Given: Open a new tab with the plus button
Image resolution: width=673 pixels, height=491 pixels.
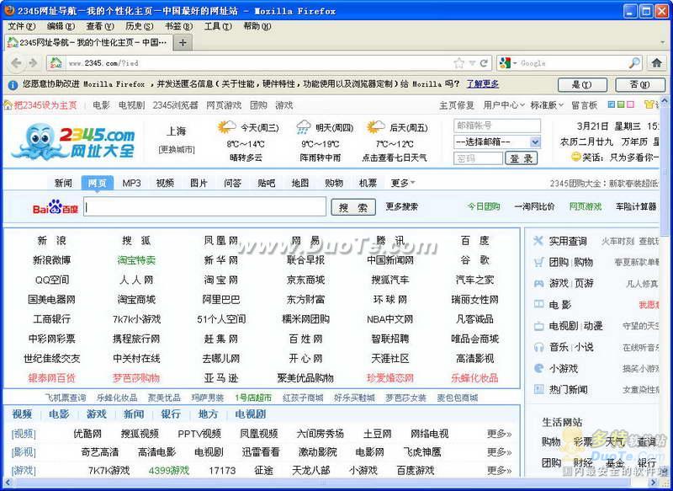Looking at the screenshot, I should click(183, 42).
